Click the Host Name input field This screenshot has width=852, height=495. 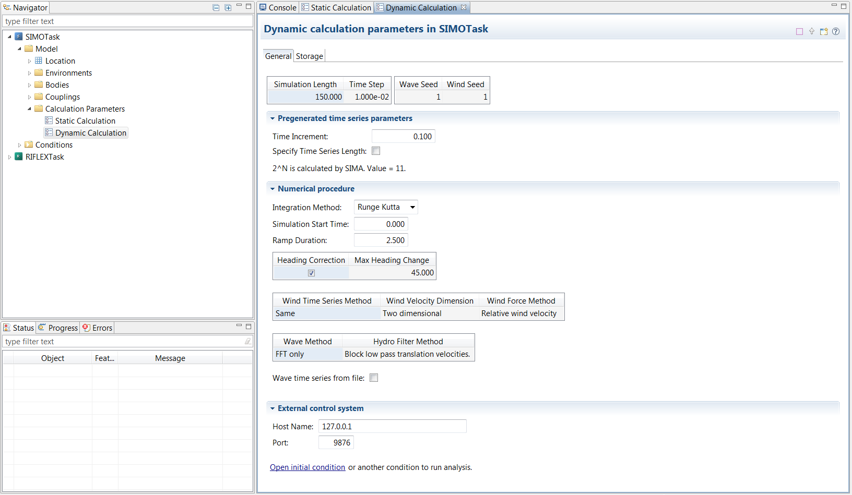click(x=392, y=426)
